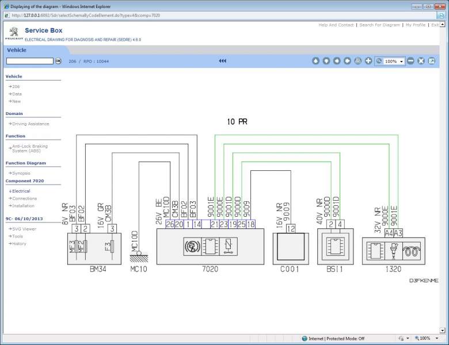Click the OK button beside the search field
This screenshot has height=345, width=449.
point(58,61)
